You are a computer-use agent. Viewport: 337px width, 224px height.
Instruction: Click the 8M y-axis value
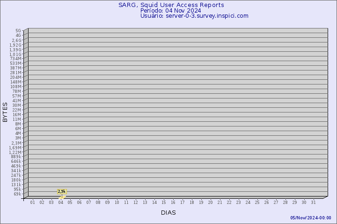(18, 124)
